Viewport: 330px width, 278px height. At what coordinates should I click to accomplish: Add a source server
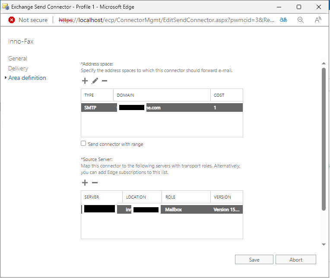85,183
